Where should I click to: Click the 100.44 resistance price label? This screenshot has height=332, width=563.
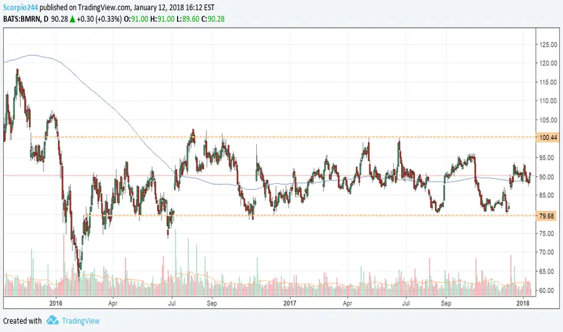[x=548, y=138]
